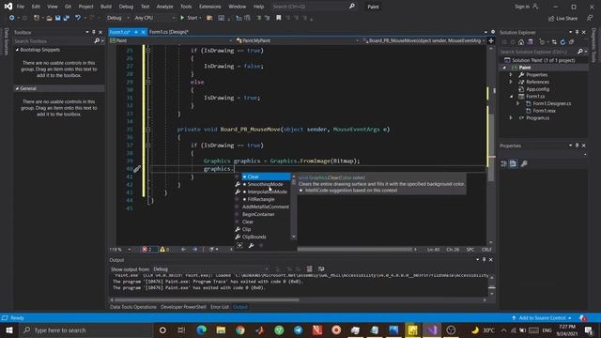Collapse the Form1.cs node in Solution Explorer
The image size is (601, 338).
[511, 96]
